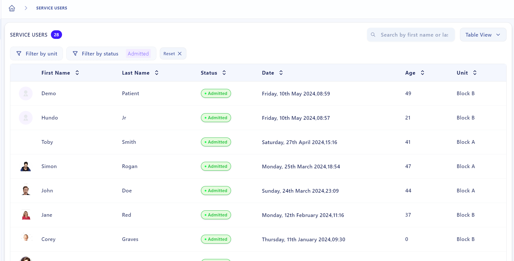
Task: Click the Date column header text
Action: point(268,73)
